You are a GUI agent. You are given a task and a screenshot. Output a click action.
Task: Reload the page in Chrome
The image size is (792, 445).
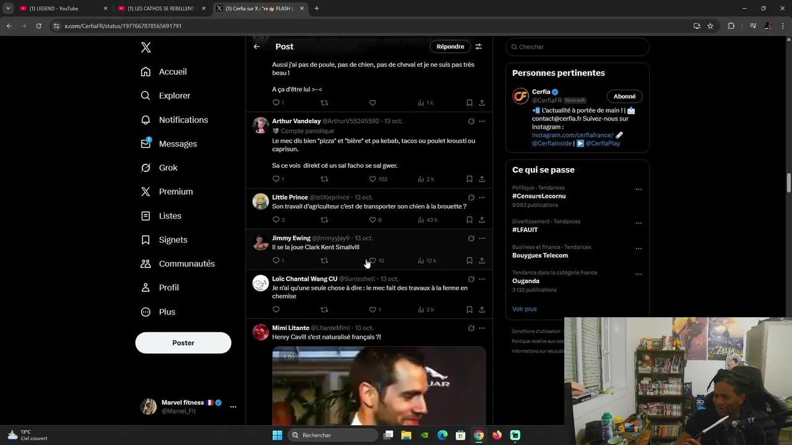click(38, 26)
